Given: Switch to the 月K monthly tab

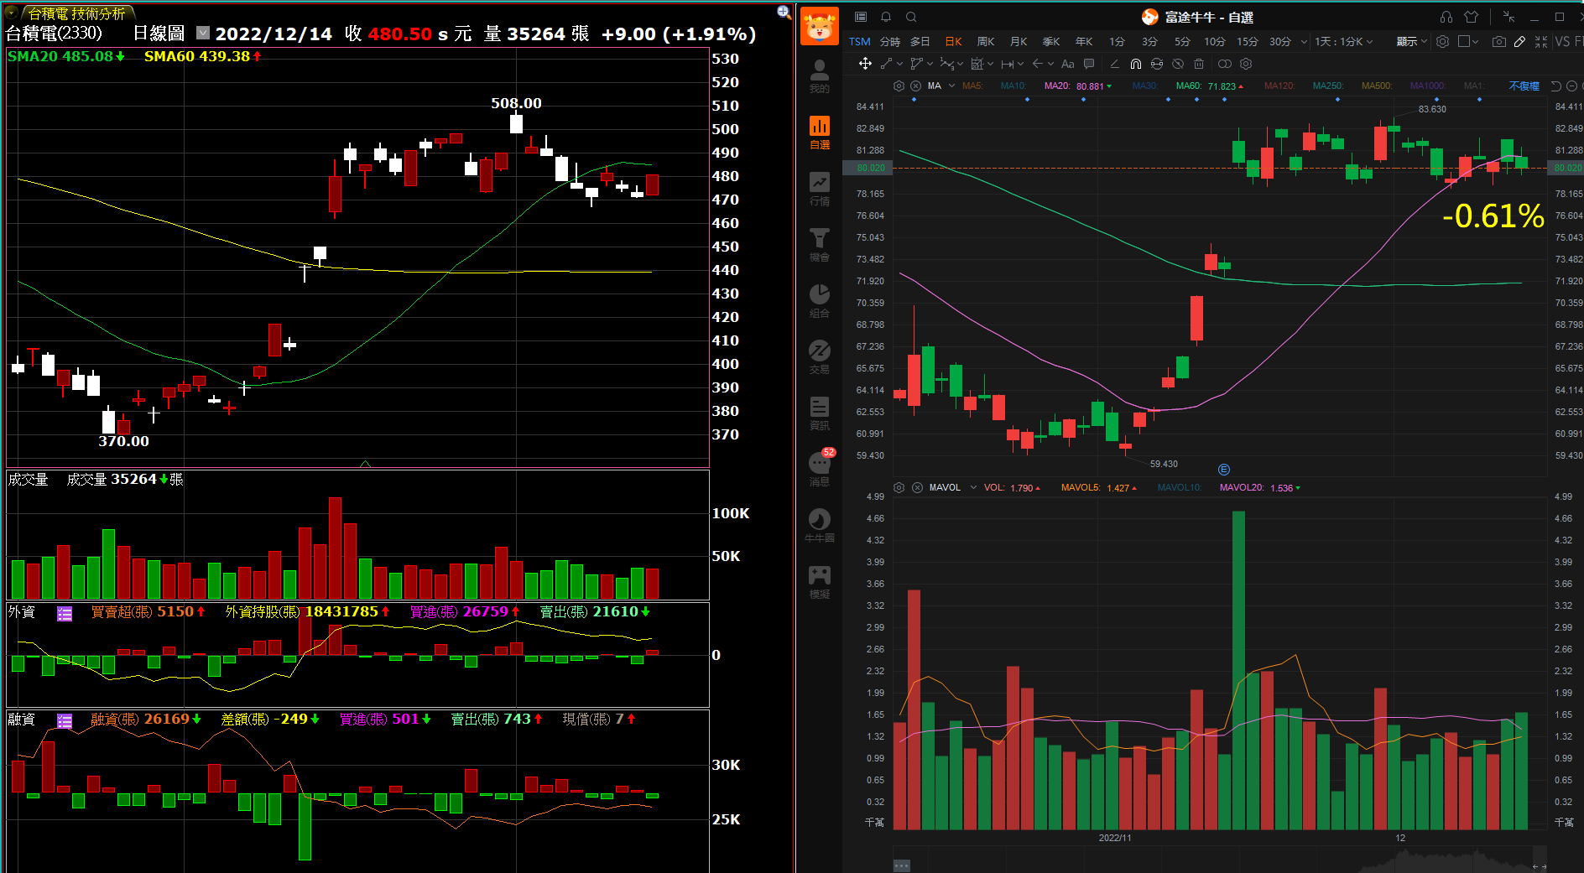Looking at the screenshot, I should click(x=1019, y=41).
